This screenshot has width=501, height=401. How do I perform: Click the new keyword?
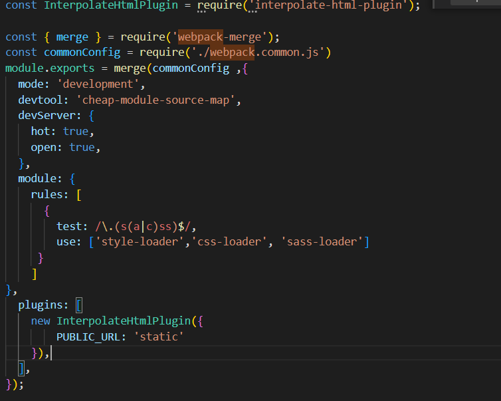(x=41, y=321)
